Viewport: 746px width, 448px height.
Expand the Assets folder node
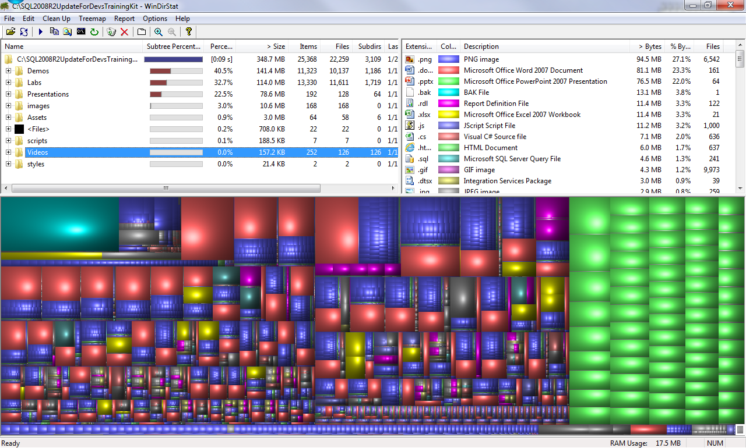pos(8,118)
